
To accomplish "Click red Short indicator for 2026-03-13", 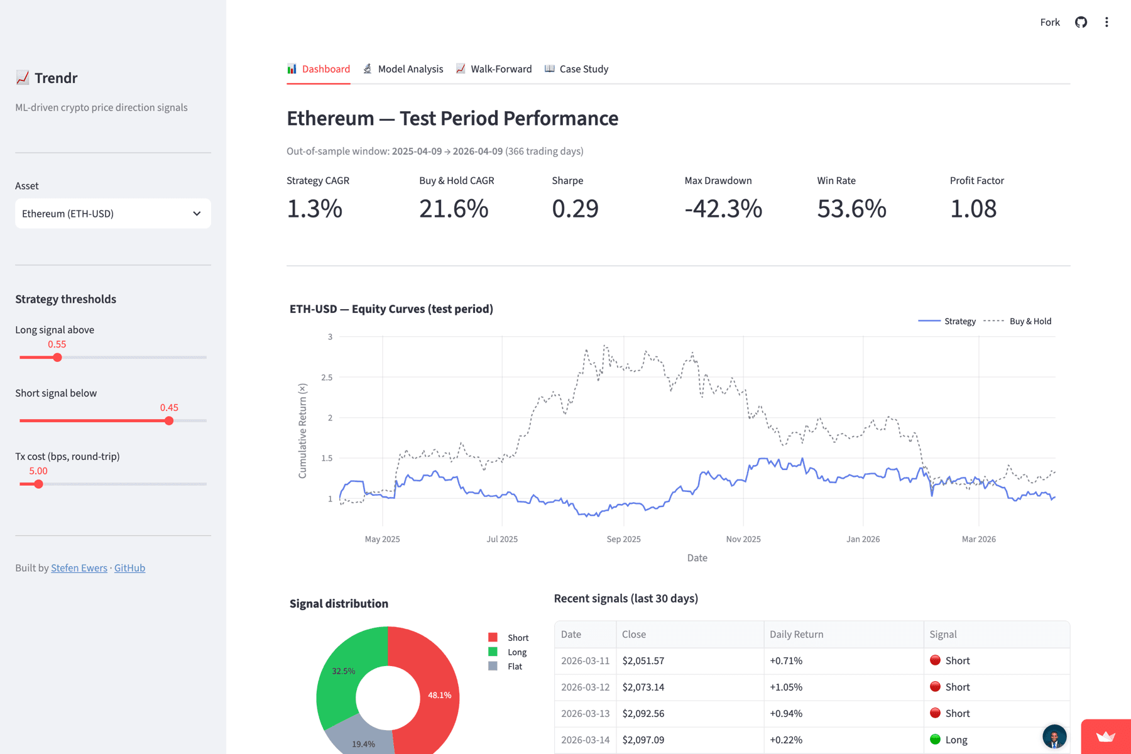I will tap(935, 713).
